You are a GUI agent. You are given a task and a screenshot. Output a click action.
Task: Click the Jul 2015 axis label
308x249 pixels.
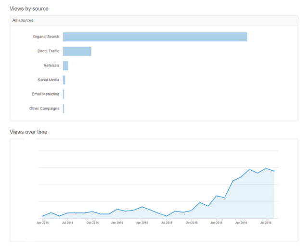(167, 223)
